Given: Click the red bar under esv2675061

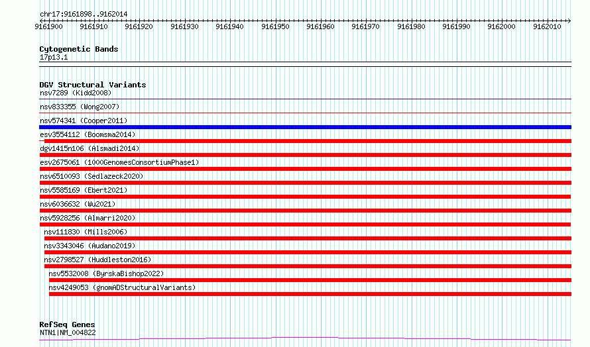Looking at the screenshot, I should 305,169.
